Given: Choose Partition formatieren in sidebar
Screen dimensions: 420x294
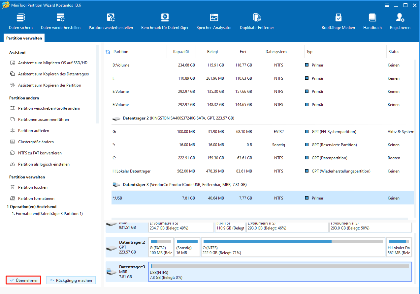Looking at the screenshot, I should [36, 199].
